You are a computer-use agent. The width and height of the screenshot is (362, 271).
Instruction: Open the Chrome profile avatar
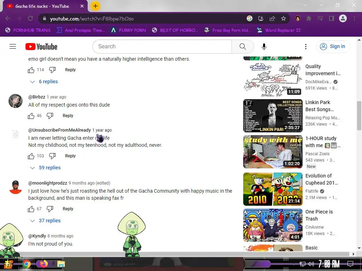[343, 18]
